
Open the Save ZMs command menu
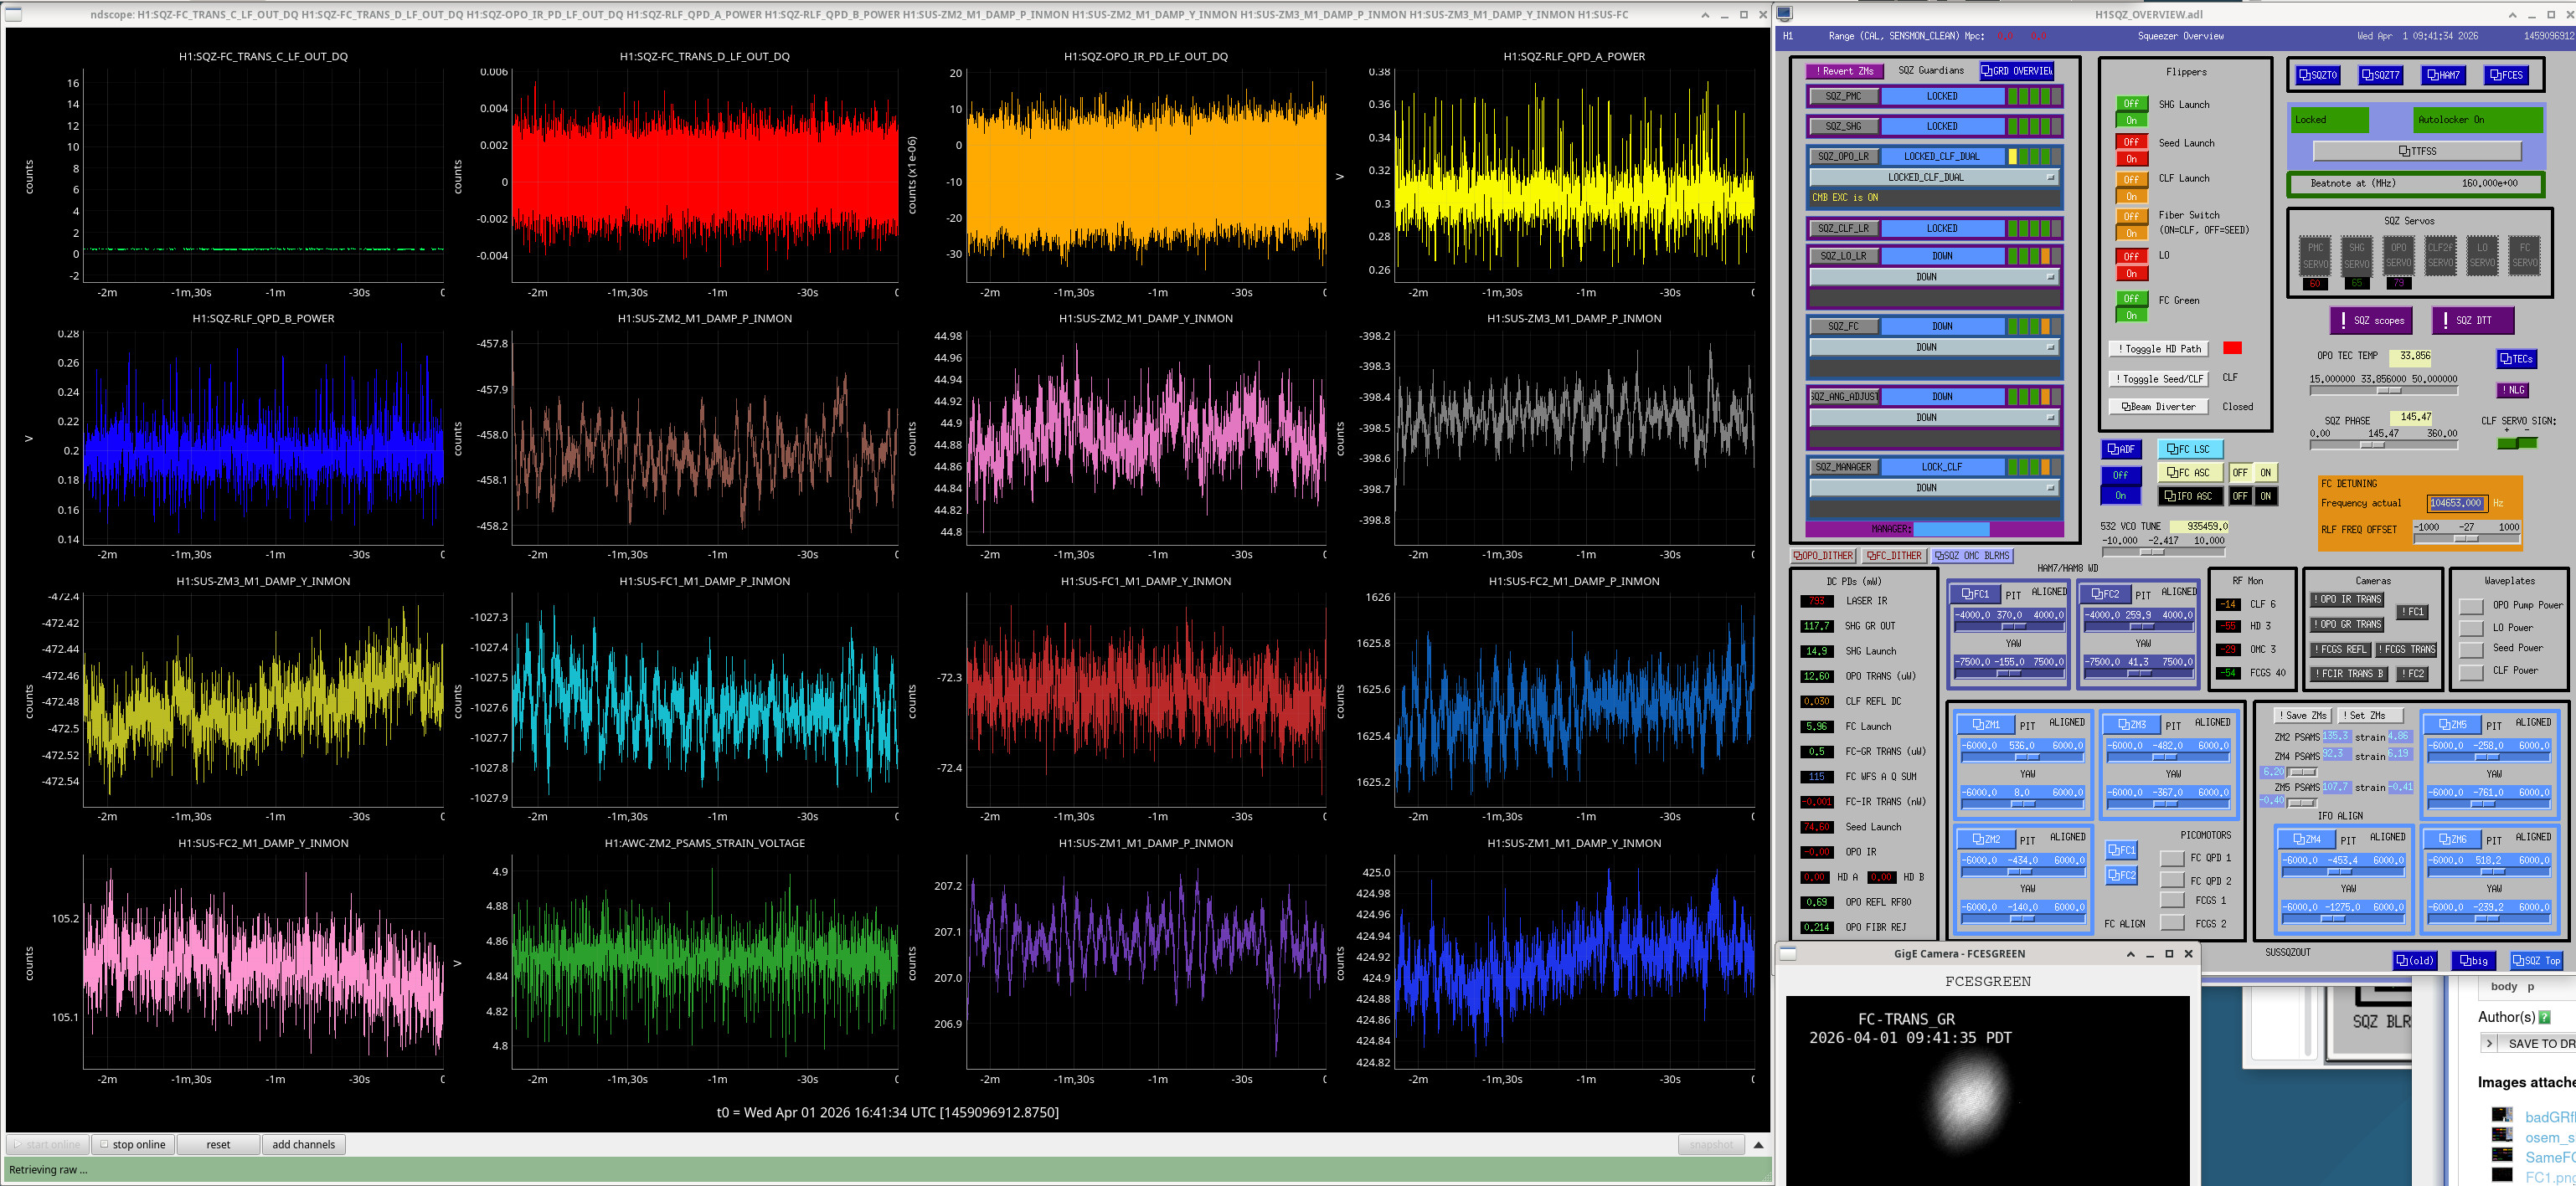[2303, 716]
